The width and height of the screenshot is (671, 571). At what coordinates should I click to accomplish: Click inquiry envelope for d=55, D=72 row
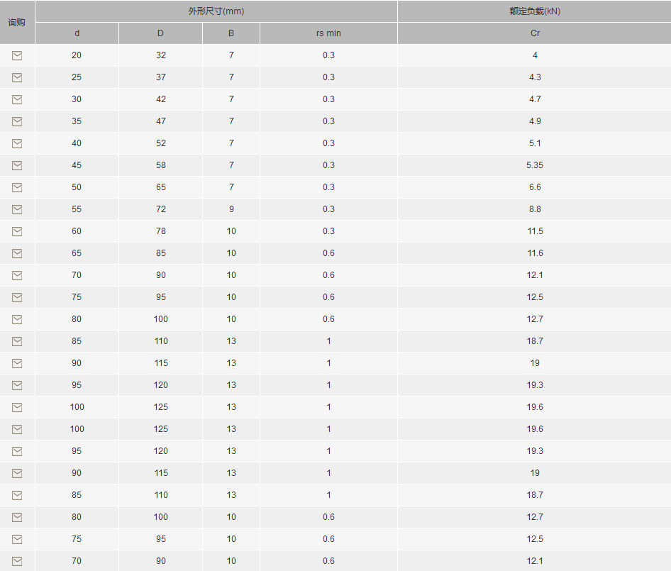click(x=17, y=209)
